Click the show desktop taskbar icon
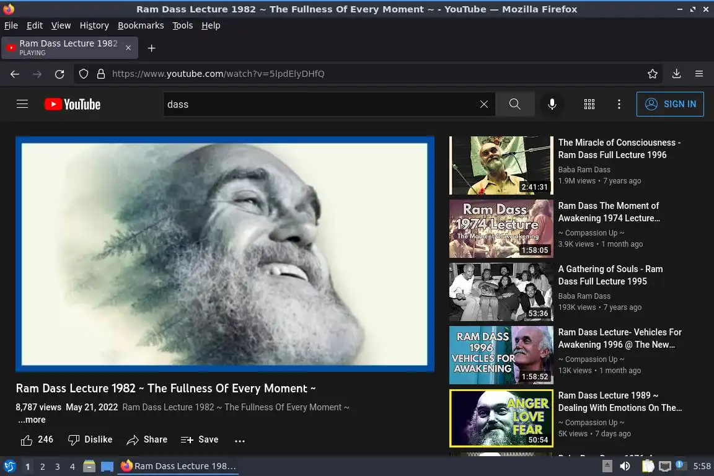Viewport: 714px width, 476px height. tap(107, 467)
